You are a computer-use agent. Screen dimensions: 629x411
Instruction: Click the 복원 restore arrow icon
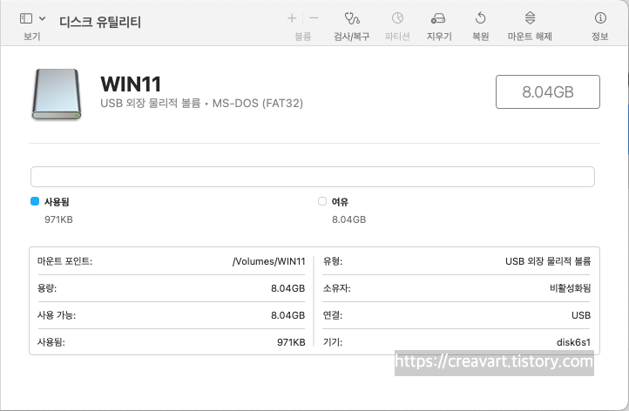[x=480, y=18]
